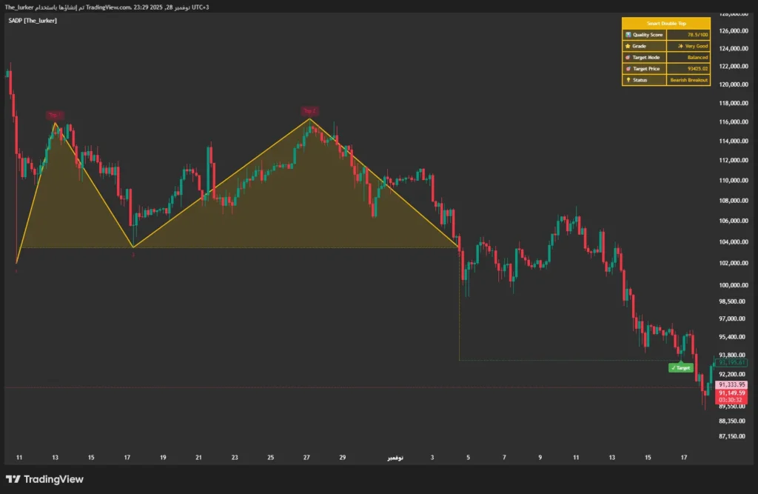
Task: Click the pink 91,333.95 price tag
Action: coord(731,384)
